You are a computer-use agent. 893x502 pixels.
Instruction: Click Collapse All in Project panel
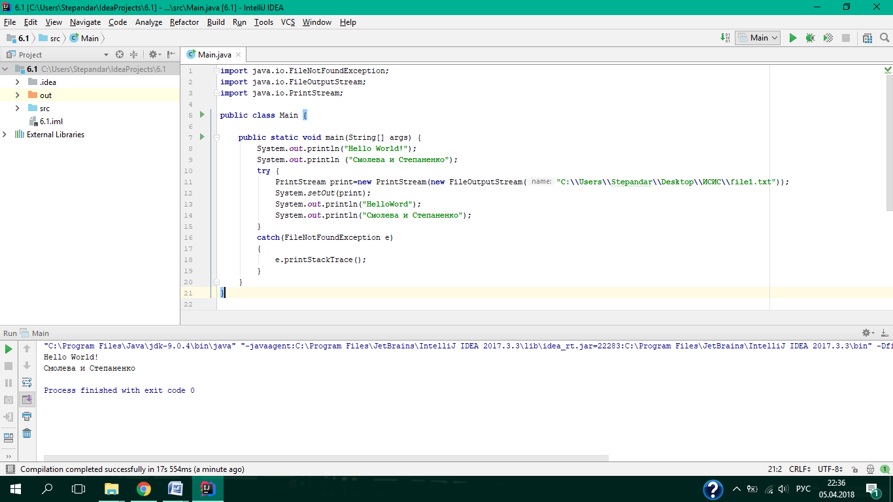point(134,55)
